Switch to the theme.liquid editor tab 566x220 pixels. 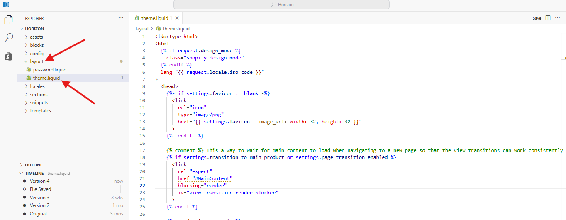154,18
